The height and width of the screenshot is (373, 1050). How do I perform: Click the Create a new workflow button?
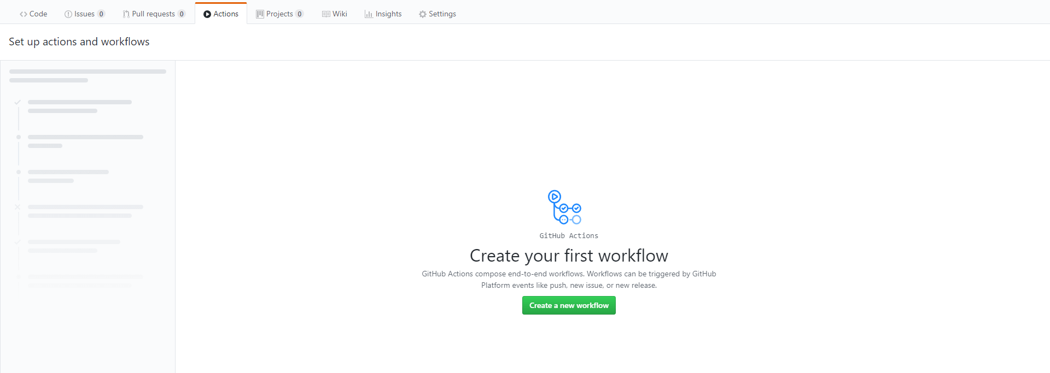[569, 305]
